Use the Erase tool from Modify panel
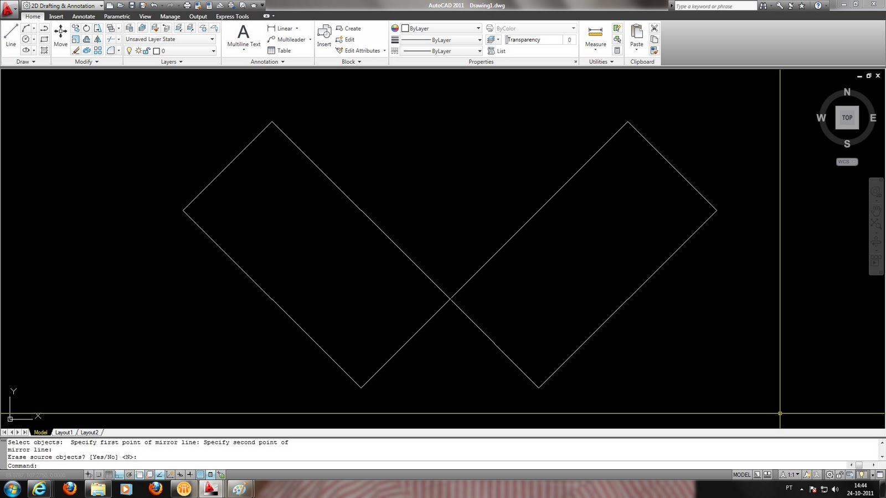 [76, 50]
